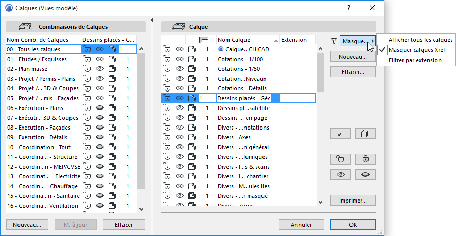This screenshot has height=236, width=456.
Task: Click the unlock layers icon button
Action: coord(340,159)
